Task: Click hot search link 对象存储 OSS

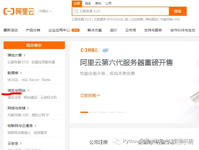Action: tap(170, 19)
